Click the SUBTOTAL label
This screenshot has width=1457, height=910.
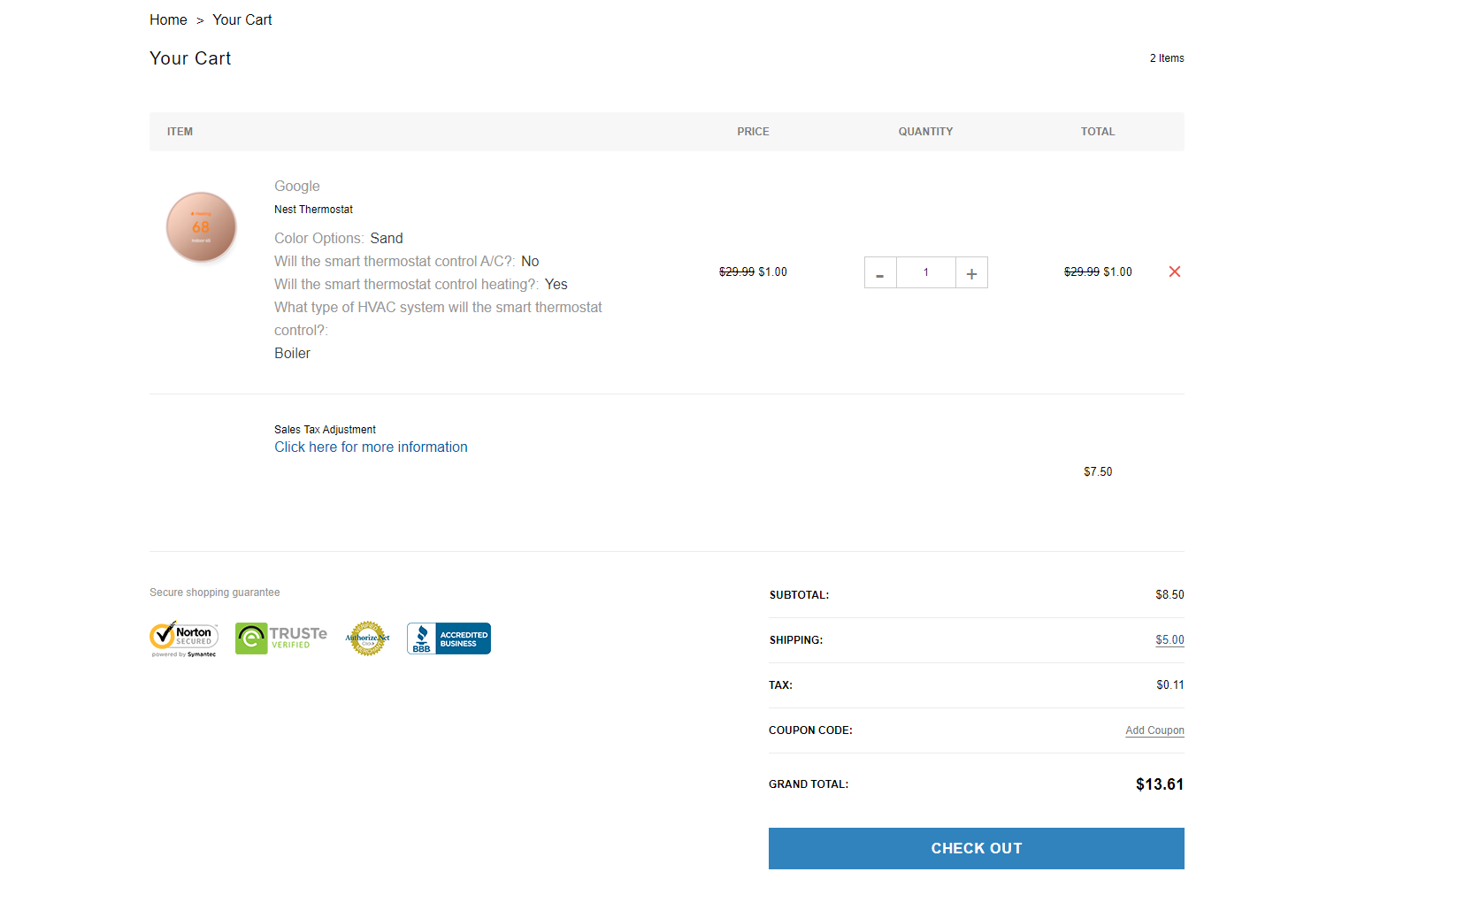pos(800,595)
